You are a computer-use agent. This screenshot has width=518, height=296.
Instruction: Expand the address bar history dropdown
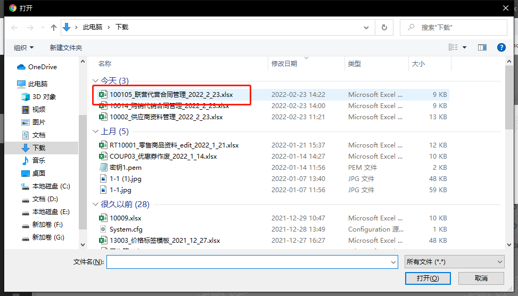(x=366, y=28)
